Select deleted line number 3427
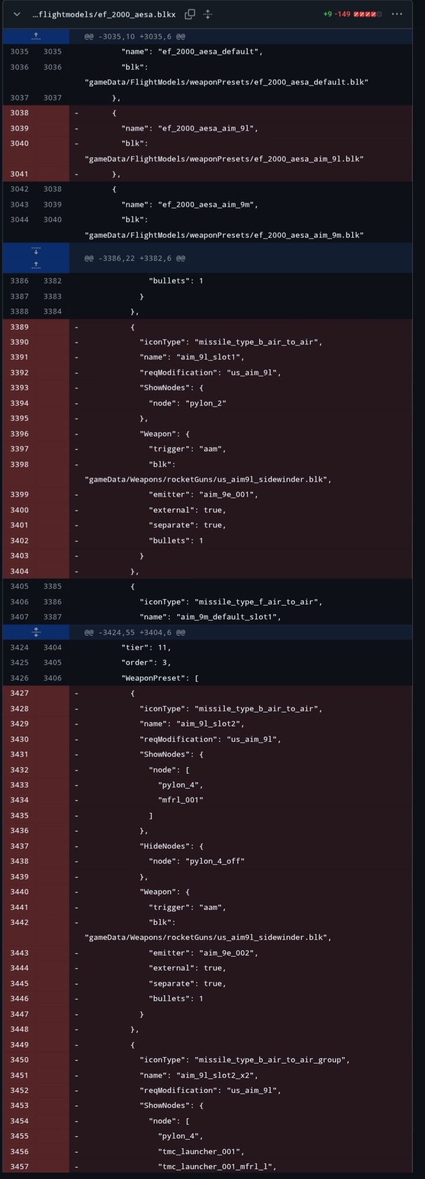425x1179 pixels. click(x=19, y=693)
